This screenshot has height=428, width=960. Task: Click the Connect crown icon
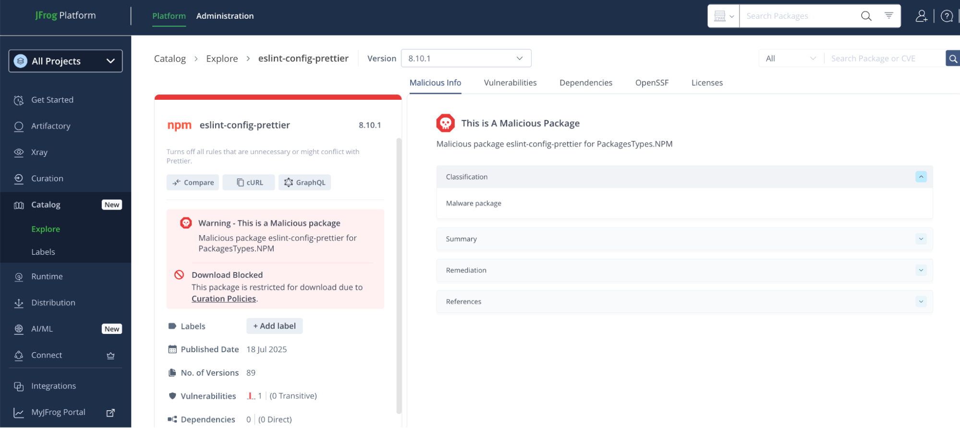pyautogui.click(x=110, y=356)
